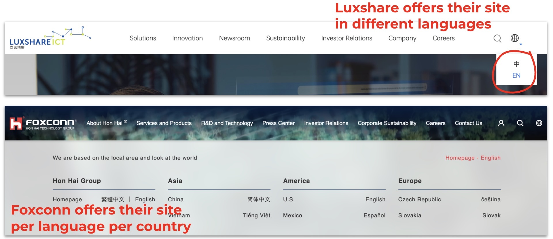Select čeština for Czech Republic site
The image size is (553, 239).
click(491, 199)
